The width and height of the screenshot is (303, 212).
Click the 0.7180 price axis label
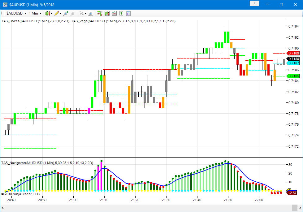click(x=293, y=103)
